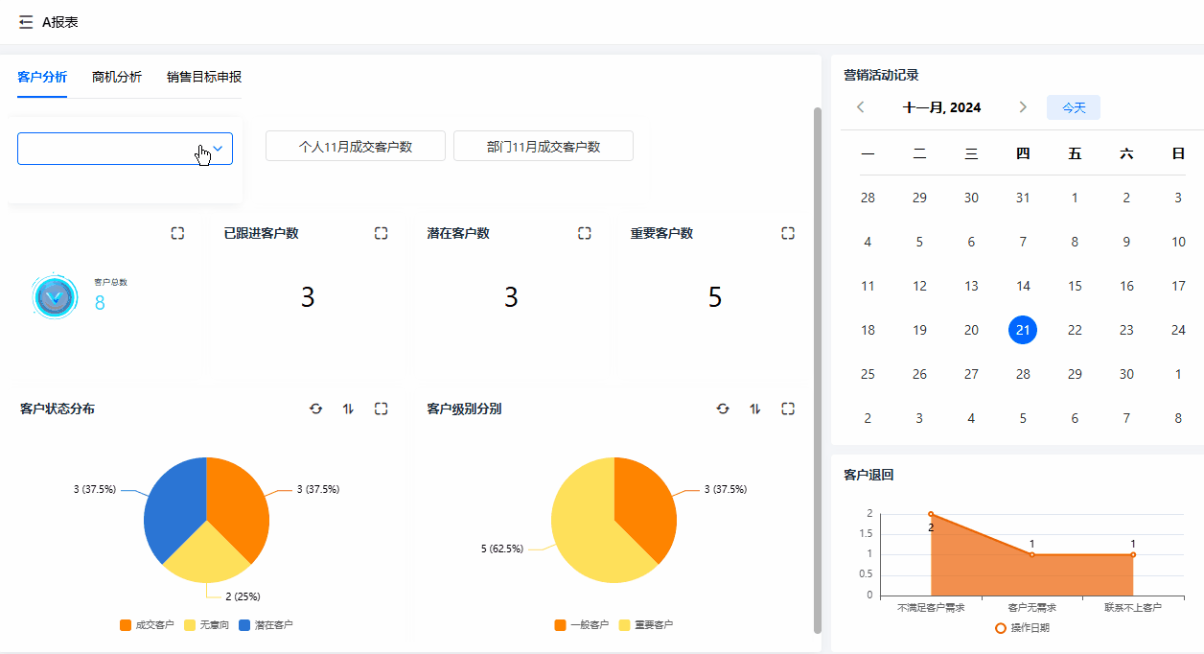Viewport: 1204px width, 654px height.
Task: Refresh the 客户级别分别 chart
Action: coord(723,409)
